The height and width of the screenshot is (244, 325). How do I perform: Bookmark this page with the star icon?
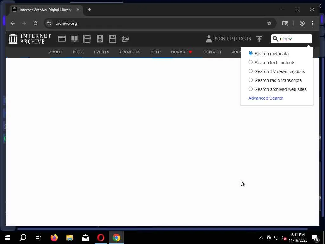click(269, 23)
